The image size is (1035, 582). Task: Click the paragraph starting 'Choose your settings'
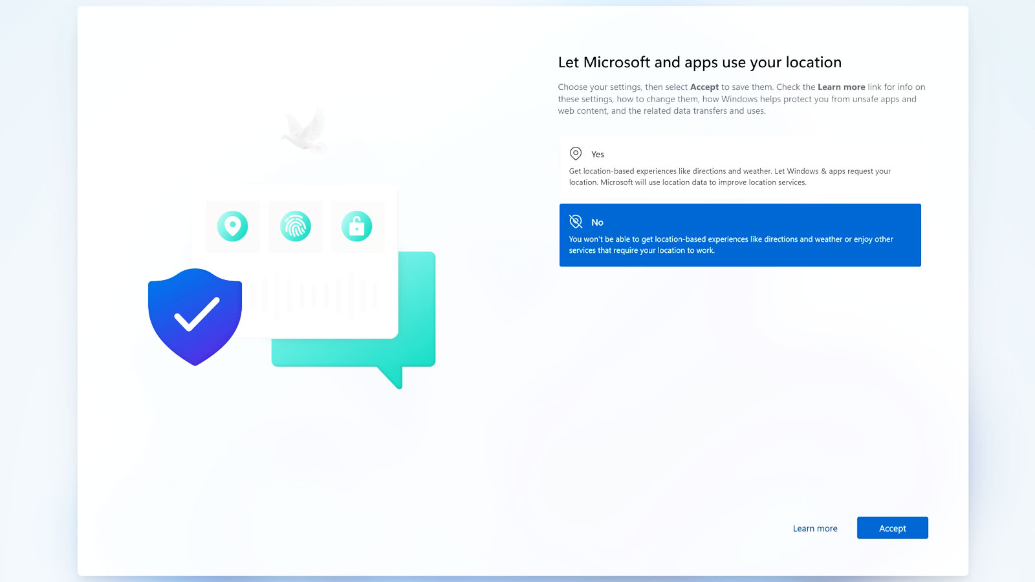click(742, 99)
